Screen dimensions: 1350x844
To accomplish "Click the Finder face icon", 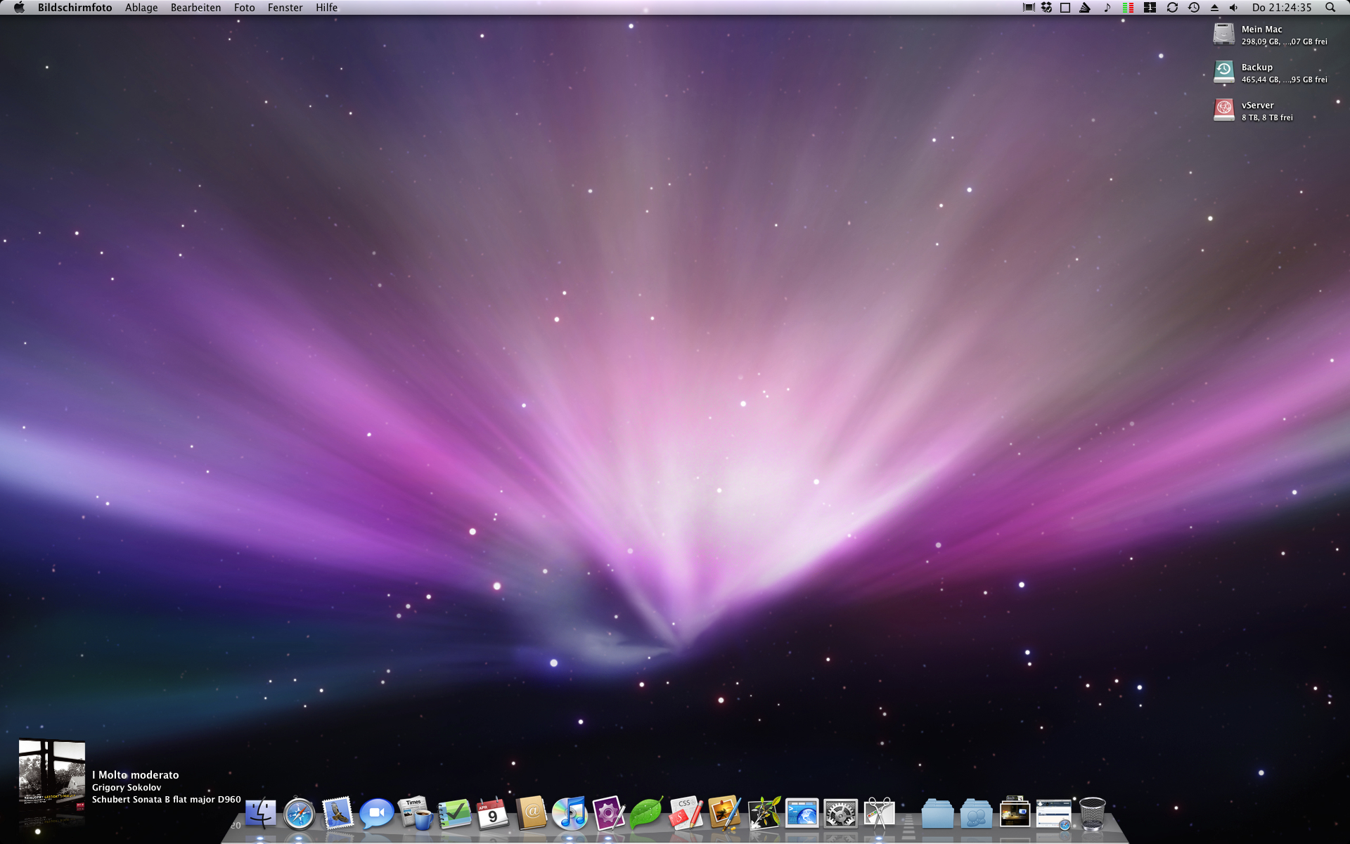I will [260, 814].
